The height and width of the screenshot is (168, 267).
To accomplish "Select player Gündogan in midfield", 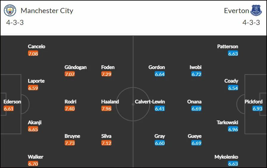I will click(75, 67).
